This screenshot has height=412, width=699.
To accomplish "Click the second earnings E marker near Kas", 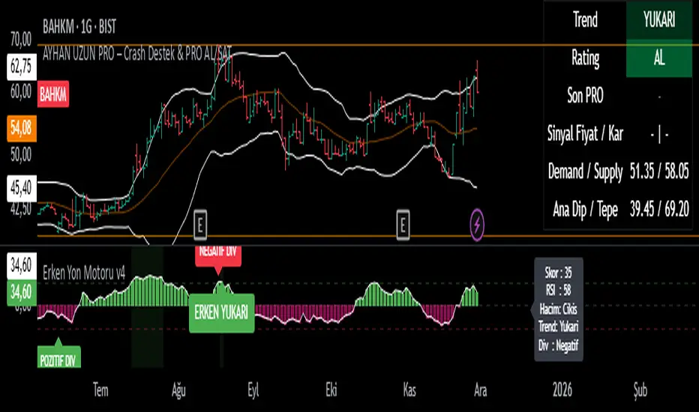I will [x=403, y=225].
